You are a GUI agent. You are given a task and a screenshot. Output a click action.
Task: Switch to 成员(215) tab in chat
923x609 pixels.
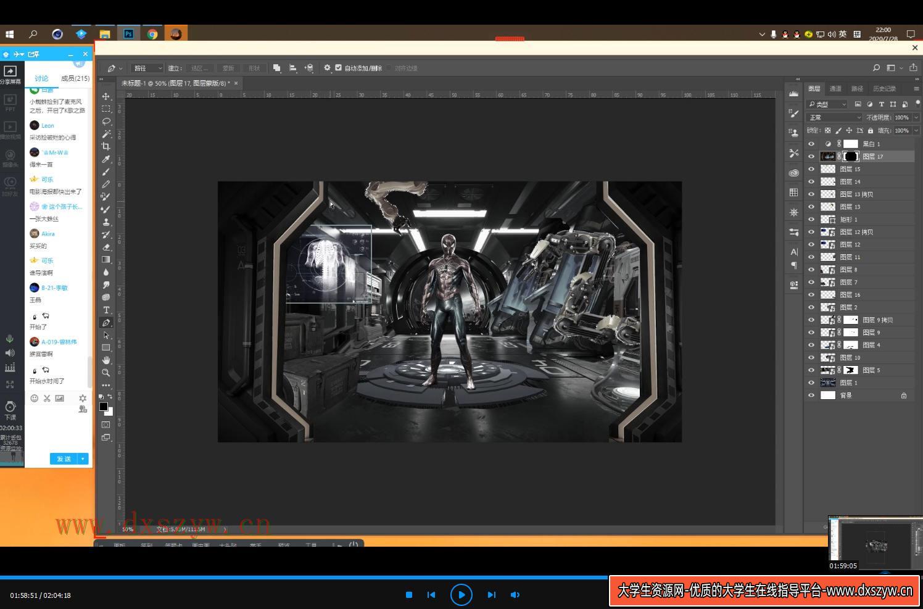[75, 78]
